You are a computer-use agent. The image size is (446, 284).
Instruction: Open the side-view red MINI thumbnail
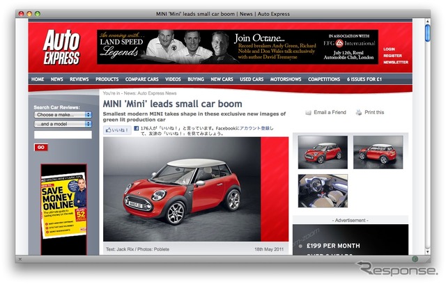[x=378, y=152]
